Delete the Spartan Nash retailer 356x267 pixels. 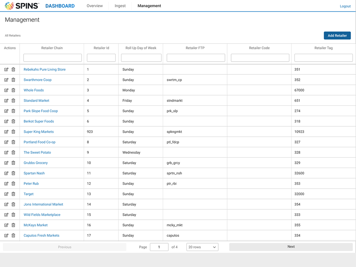[14, 173]
